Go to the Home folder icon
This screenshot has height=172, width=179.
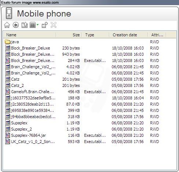coord(7,25)
